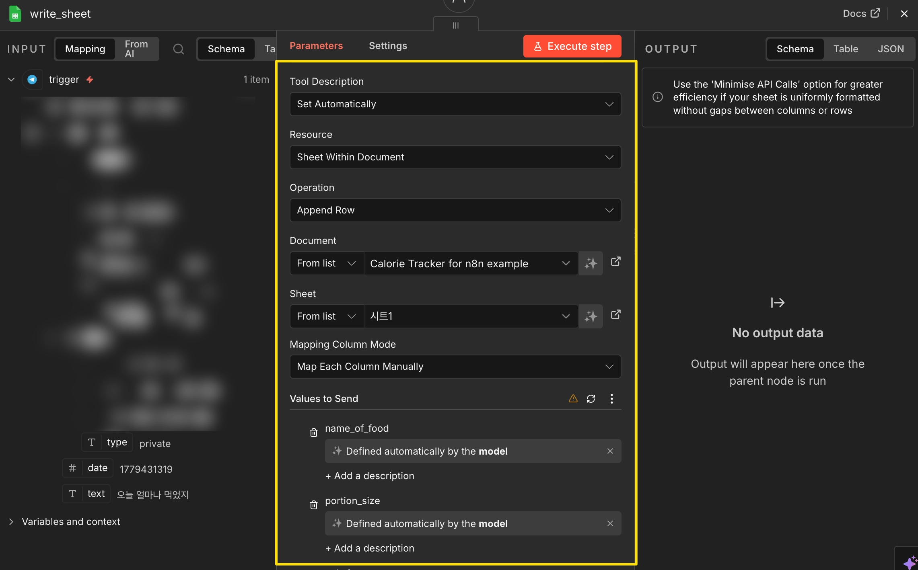
Task: Change Sheet 'From list' mode selector
Action: 327,316
